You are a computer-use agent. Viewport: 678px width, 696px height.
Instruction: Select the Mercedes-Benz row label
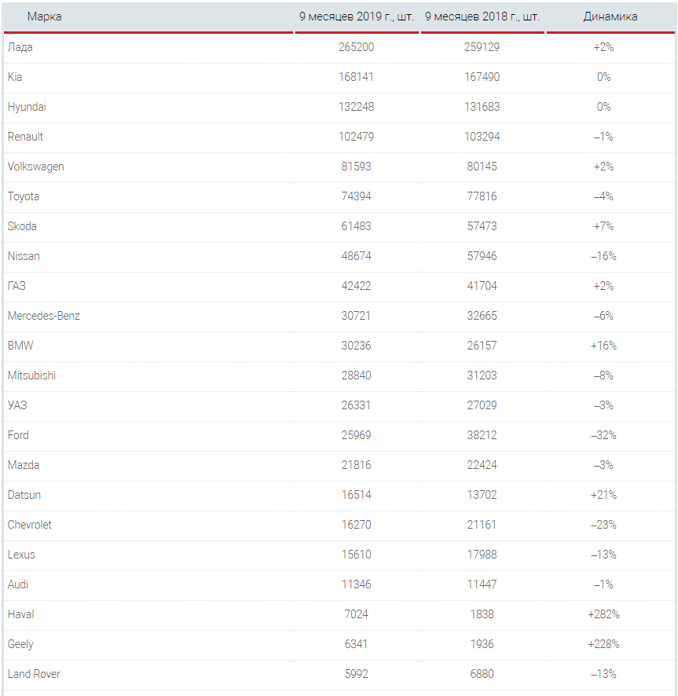pyautogui.click(x=44, y=316)
